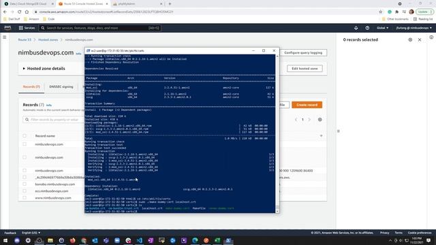Bookmark this page with the star icon
Image resolution: width=436 pixels, height=245 pixels.
[x=381, y=12]
